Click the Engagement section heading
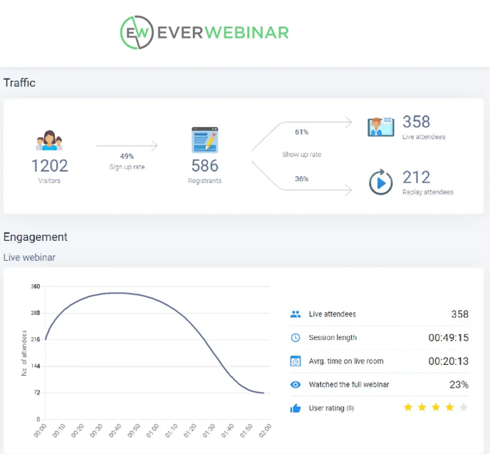The height and width of the screenshot is (454, 490). (36, 237)
